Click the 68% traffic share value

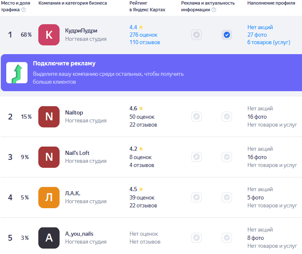click(26, 35)
